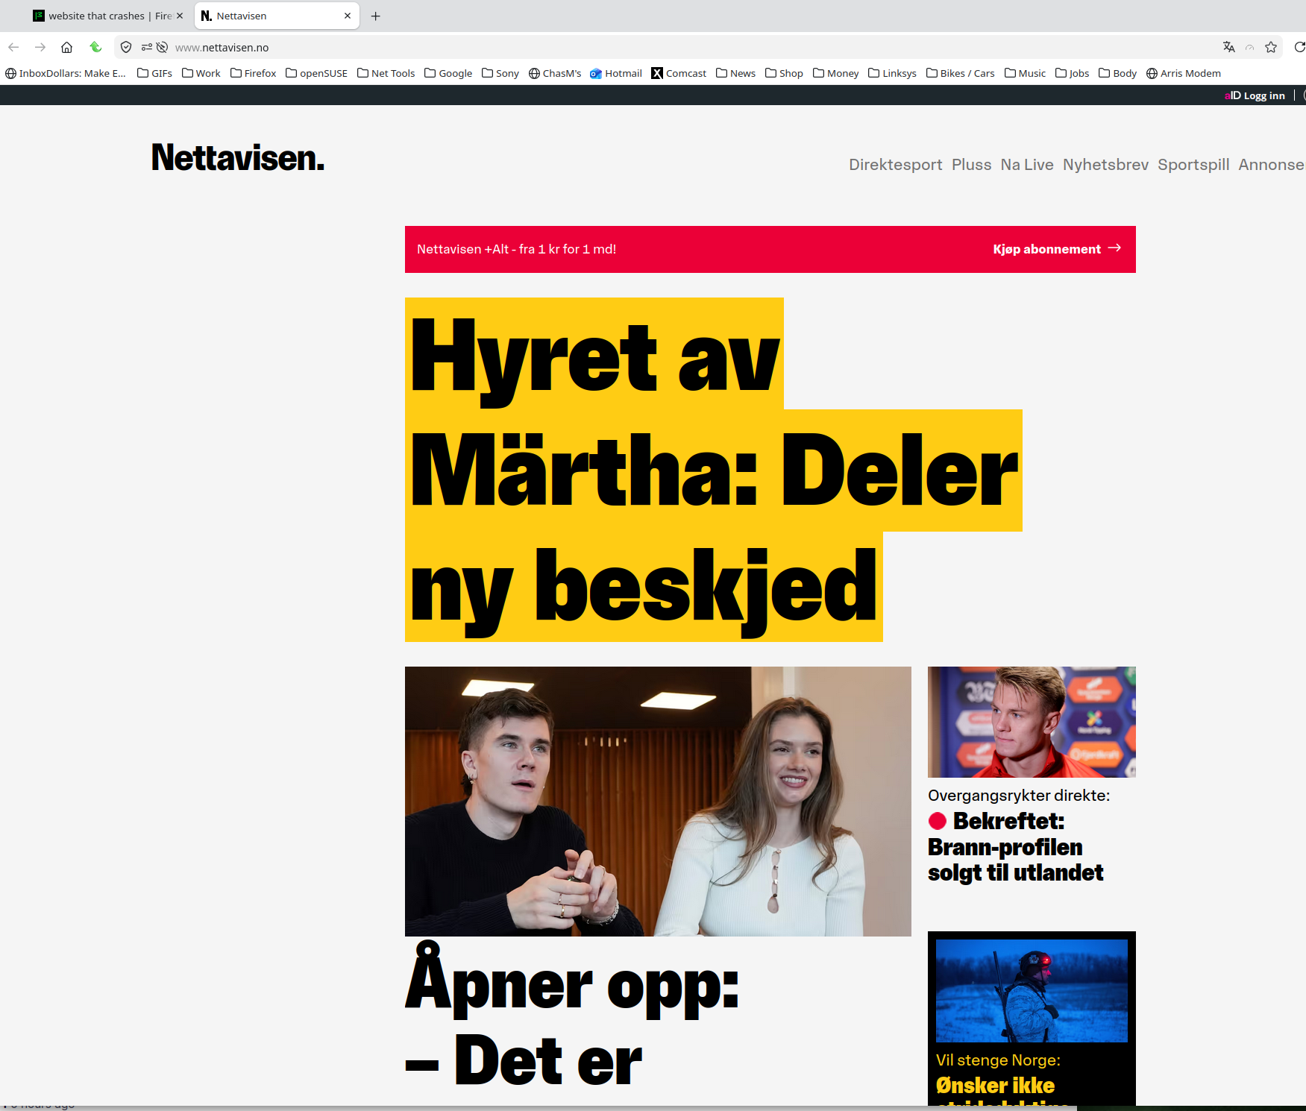
Task: Open the Arris Modem bookmark
Action: (1184, 73)
